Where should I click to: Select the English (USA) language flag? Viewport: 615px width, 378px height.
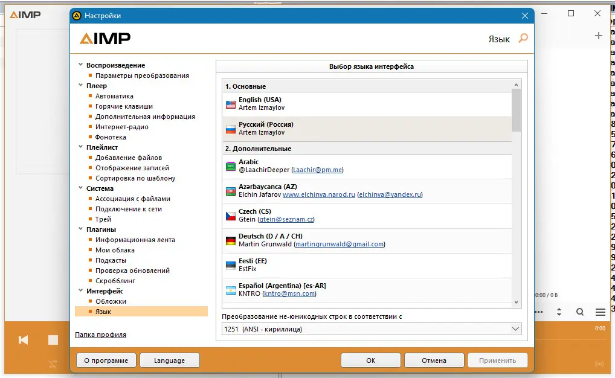(x=231, y=104)
